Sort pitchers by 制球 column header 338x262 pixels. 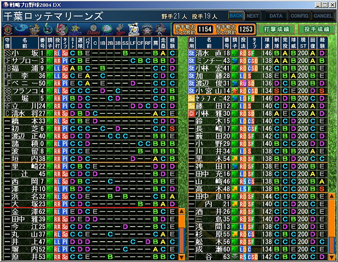(x=277, y=43)
